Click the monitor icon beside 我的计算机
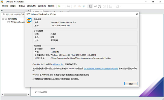 6,19
